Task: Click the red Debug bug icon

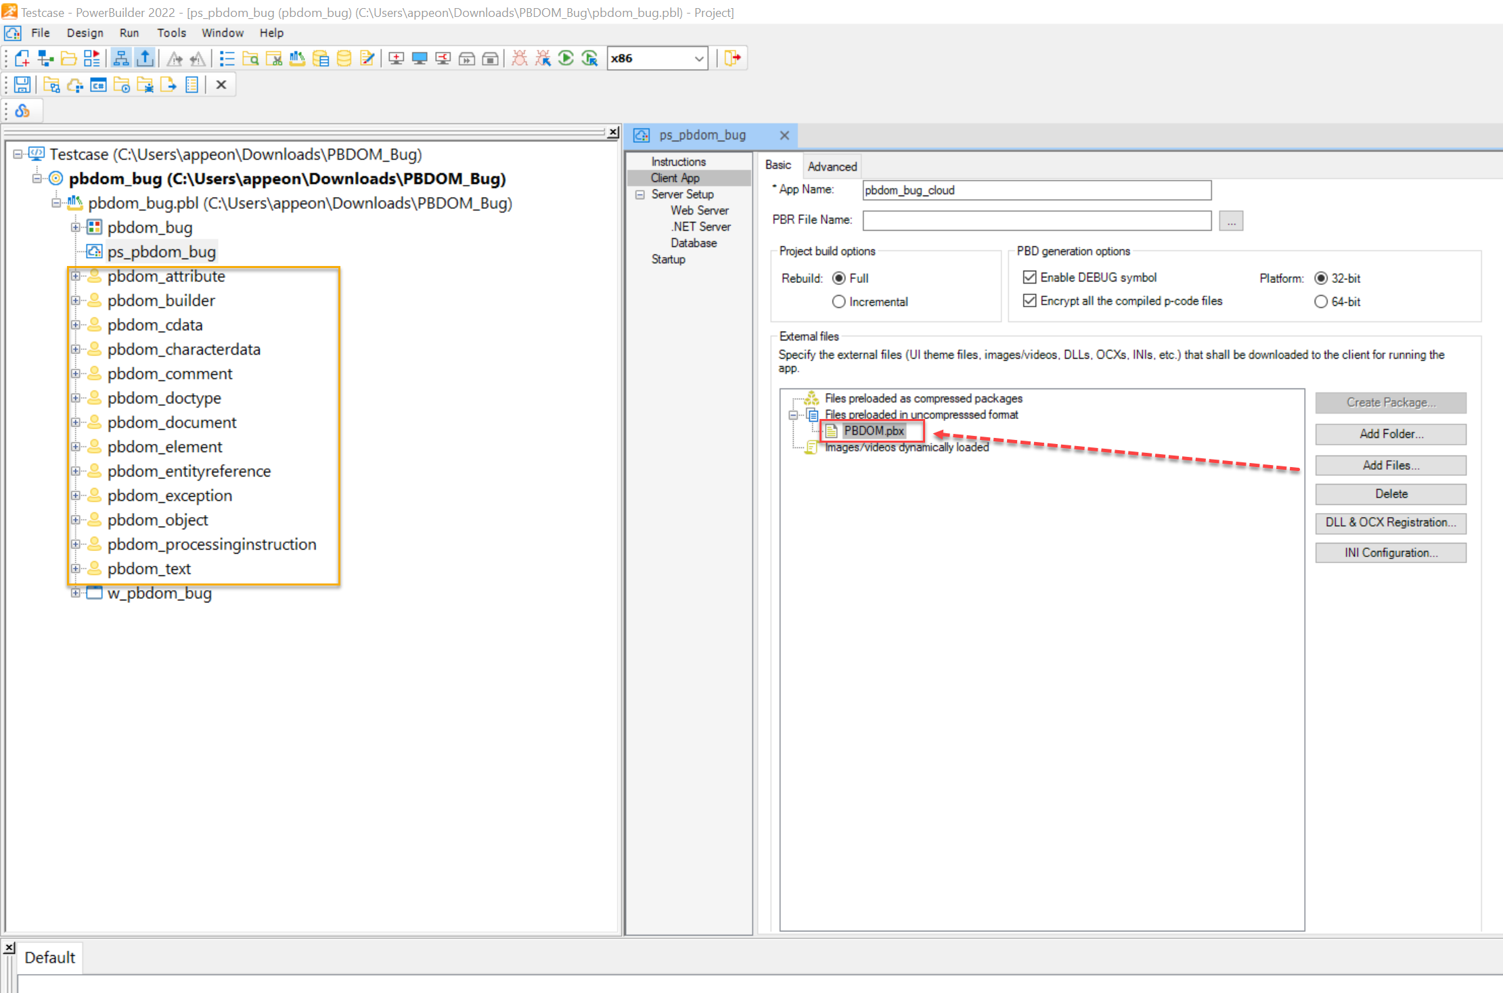Action: (x=519, y=58)
